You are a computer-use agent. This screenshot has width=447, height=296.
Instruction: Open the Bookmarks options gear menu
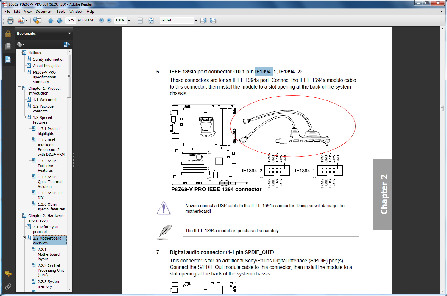pos(21,45)
